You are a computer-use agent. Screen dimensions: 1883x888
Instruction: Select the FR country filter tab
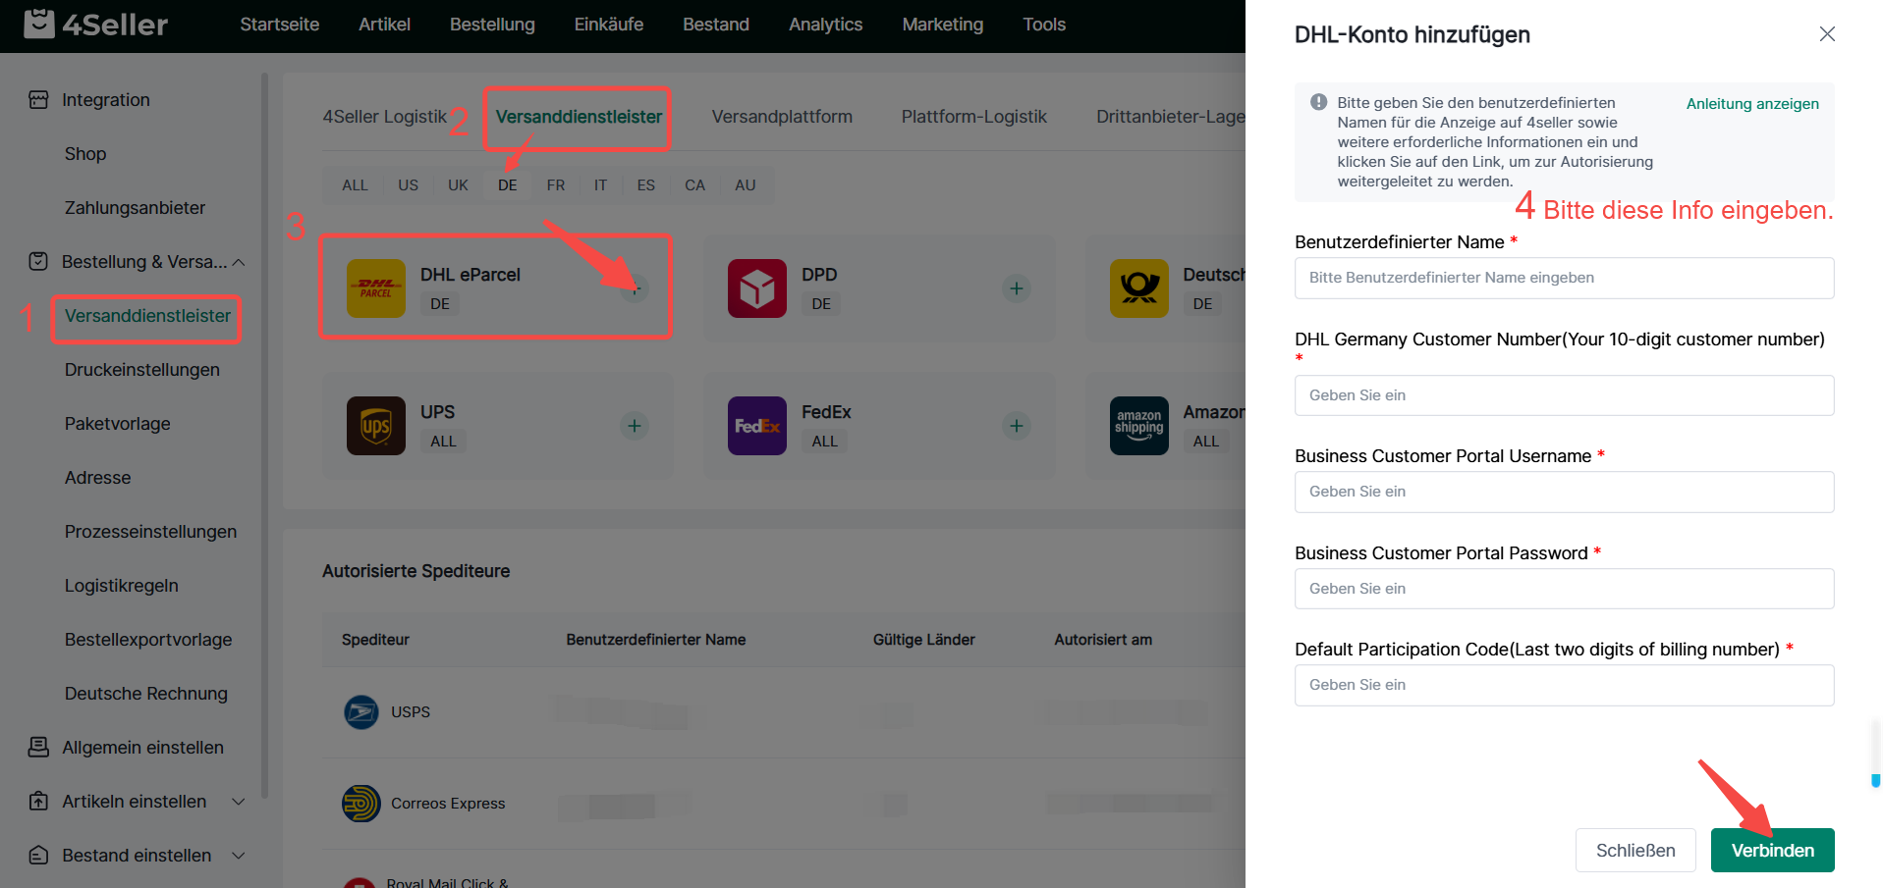click(x=555, y=185)
